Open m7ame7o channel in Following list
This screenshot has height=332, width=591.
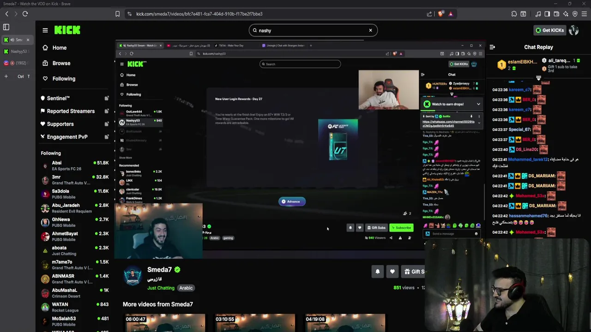(75, 265)
